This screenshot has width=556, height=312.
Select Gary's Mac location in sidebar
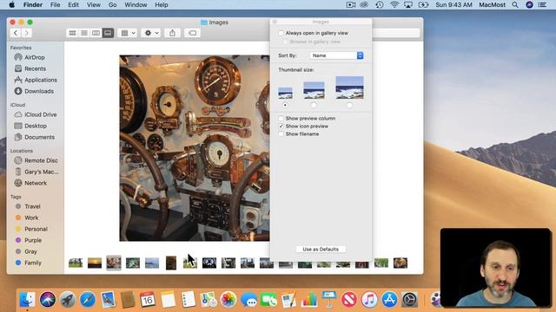(41, 172)
